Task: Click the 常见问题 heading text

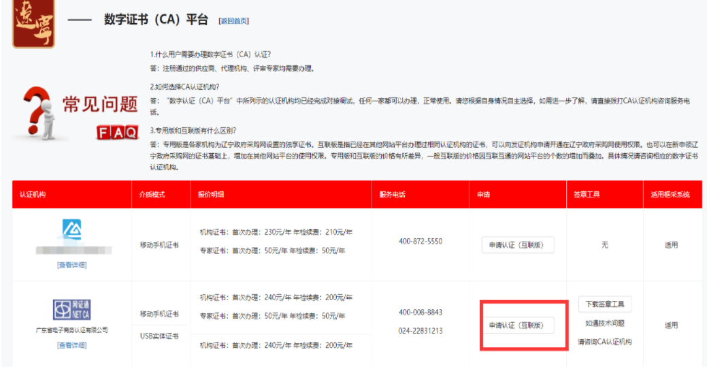Action: click(x=100, y=105)
